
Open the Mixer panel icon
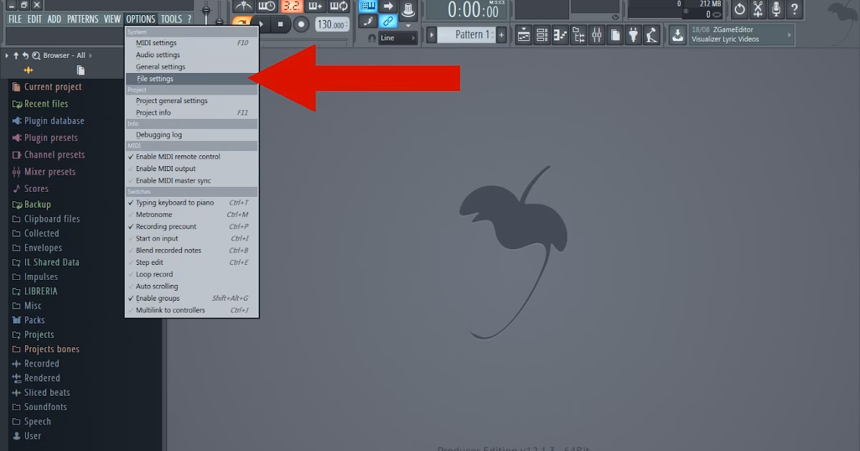click(596, 34)
